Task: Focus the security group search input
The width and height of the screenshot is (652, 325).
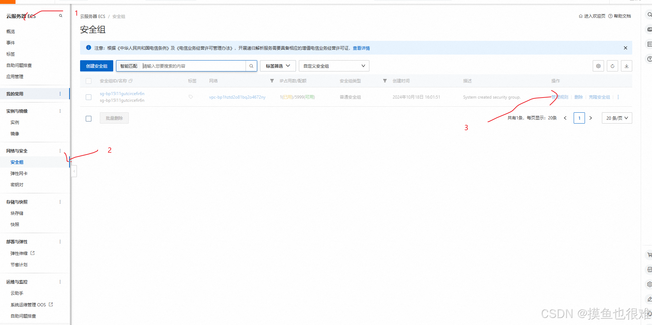Action: (193, 66)
